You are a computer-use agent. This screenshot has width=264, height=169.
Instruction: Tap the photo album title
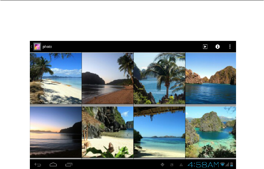pos(47,47)
